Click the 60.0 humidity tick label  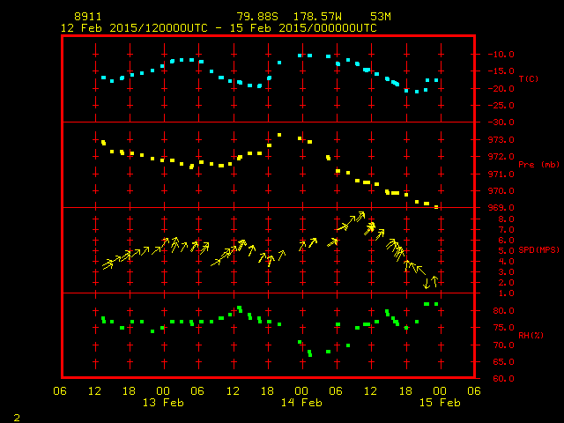[503, 379]
